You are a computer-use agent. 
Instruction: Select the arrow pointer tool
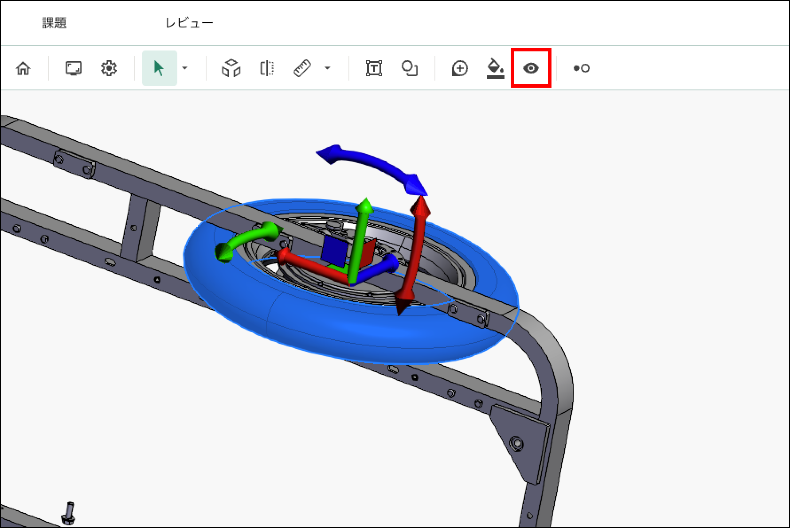tap(159, 68)
